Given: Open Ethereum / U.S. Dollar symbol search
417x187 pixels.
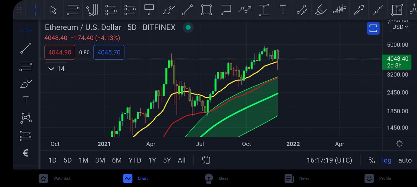Looking at the screenshot, I should tap(83, 27).
